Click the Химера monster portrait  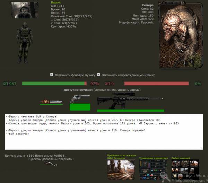point(180,34)
